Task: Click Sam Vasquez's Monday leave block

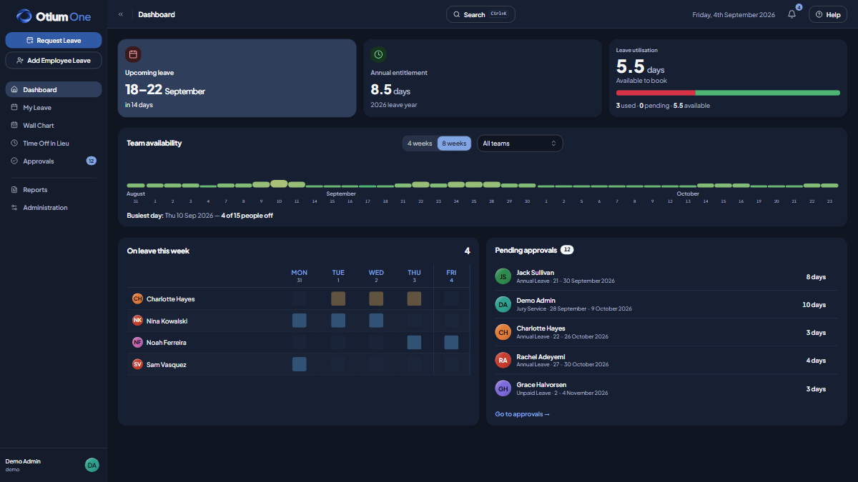Action: pos(300,364)
